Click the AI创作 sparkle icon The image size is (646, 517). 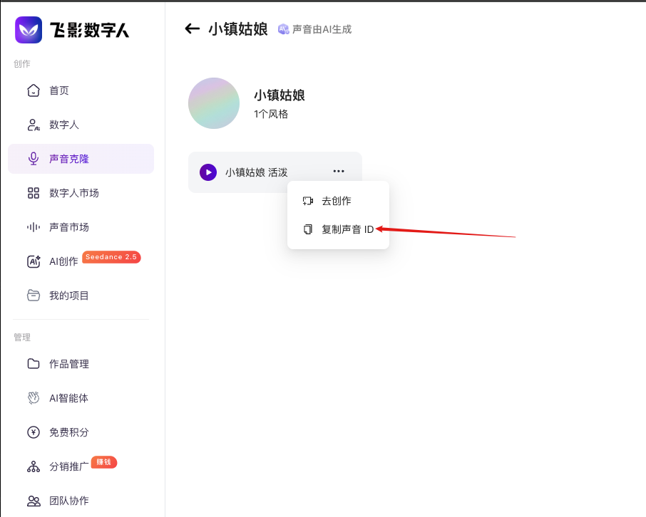[x=34, y=261]
